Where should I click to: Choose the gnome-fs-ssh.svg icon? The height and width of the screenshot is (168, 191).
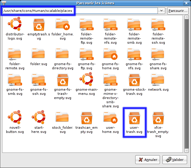[39, 80]
